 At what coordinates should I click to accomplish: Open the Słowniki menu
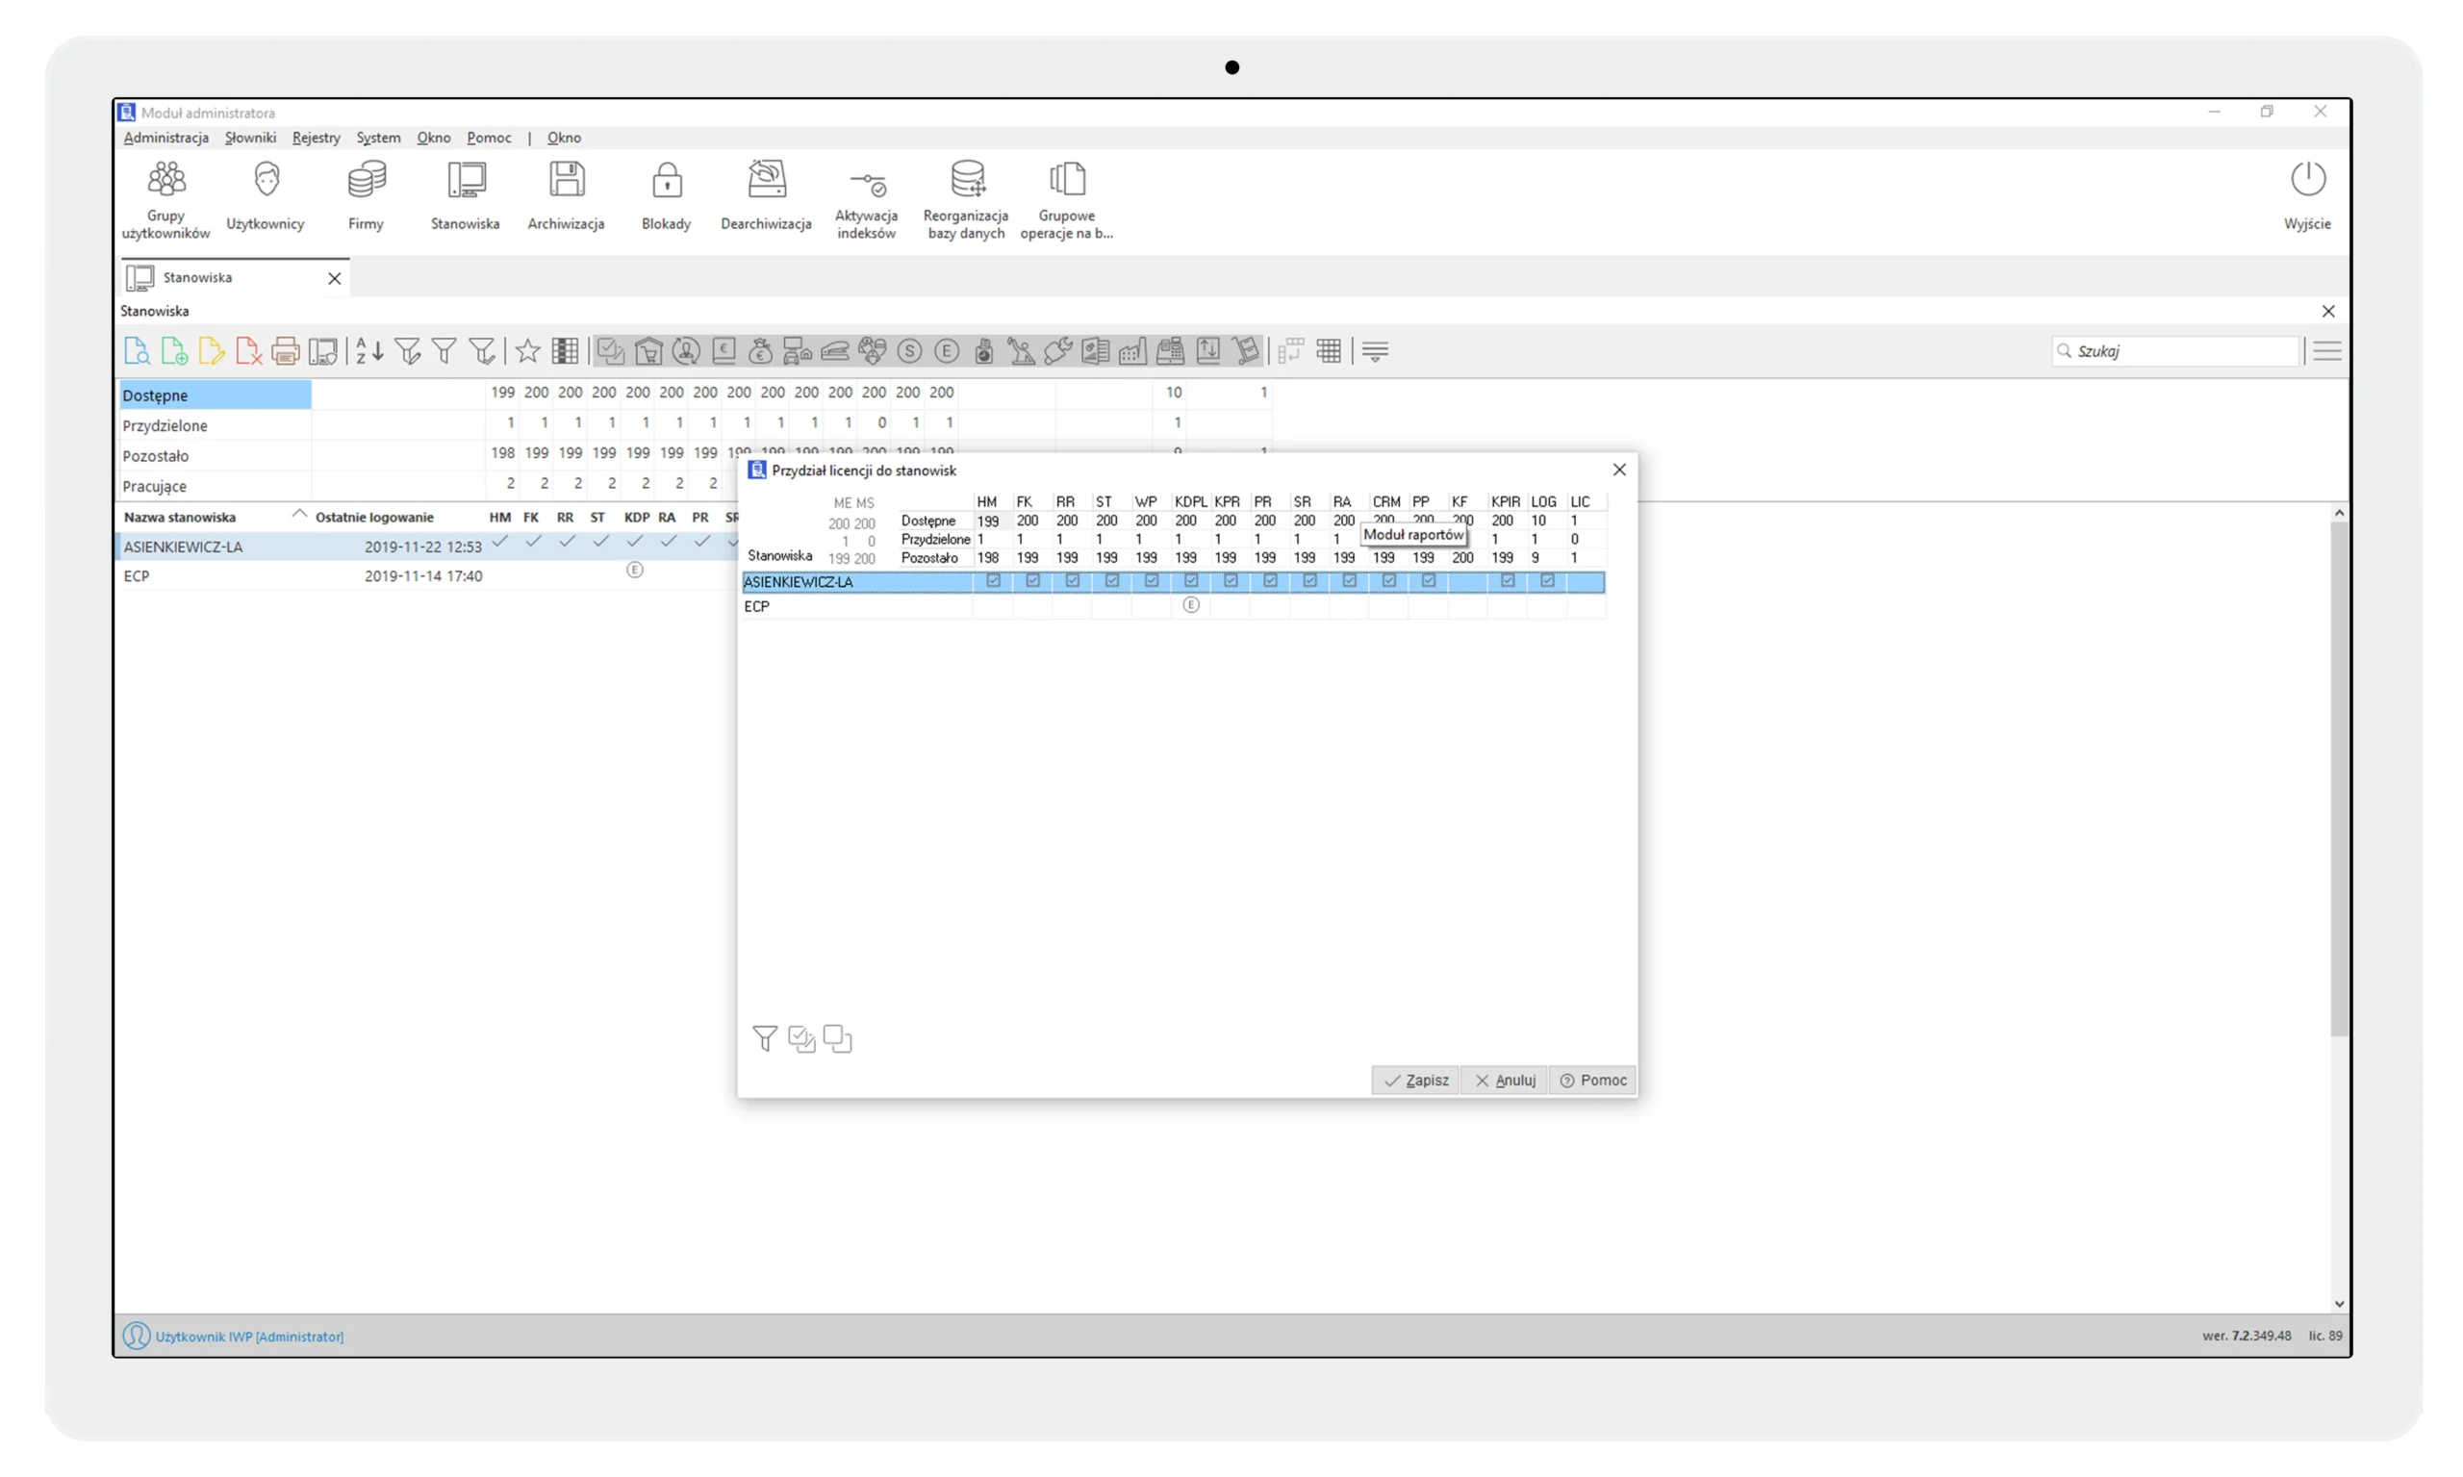[x=250, y=138]
